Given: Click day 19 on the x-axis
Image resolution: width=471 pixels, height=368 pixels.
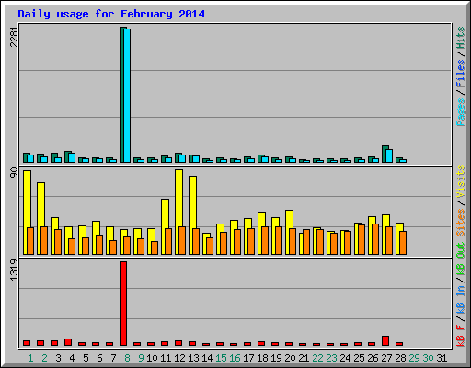Looking at the screenshot, I should 276,358.
